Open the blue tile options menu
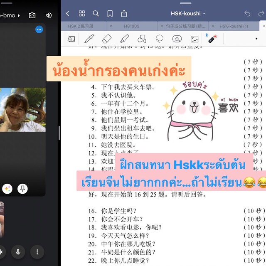The height and width of the screenshot is (266, 266). pos(39,30)
